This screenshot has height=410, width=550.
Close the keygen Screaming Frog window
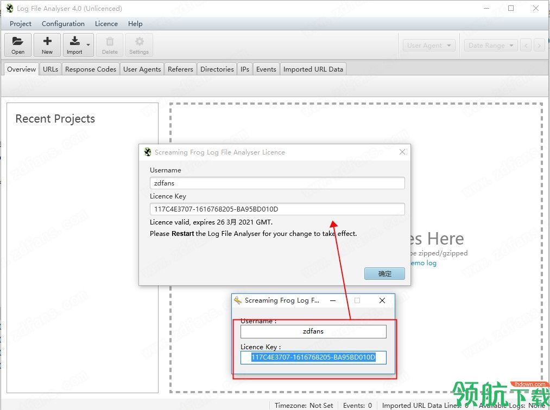pos(382,300)
